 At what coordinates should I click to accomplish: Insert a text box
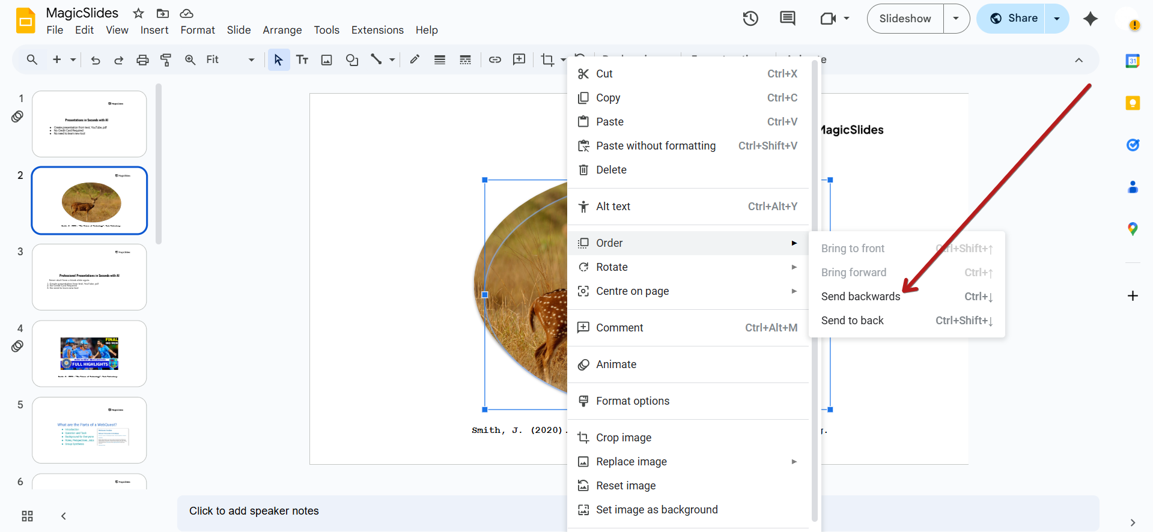tap(302, 59)
